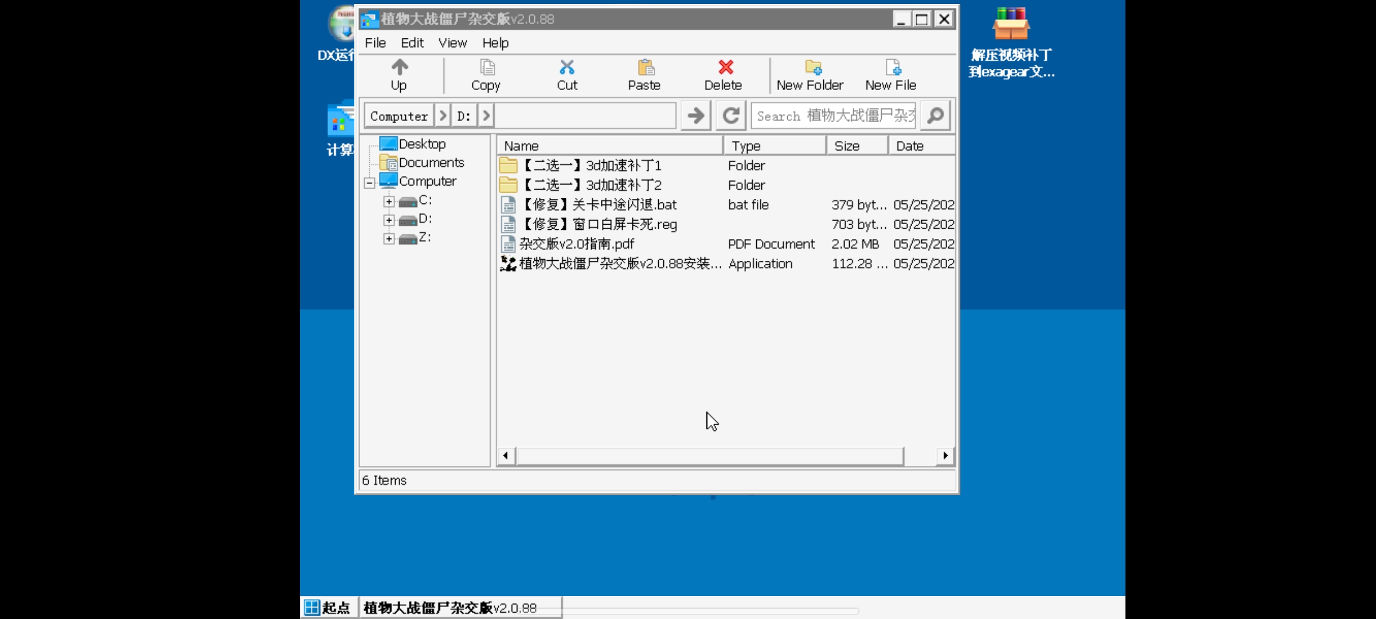Open the Help menu
The image size is (1376, 619).
click(x=495, y=43)
